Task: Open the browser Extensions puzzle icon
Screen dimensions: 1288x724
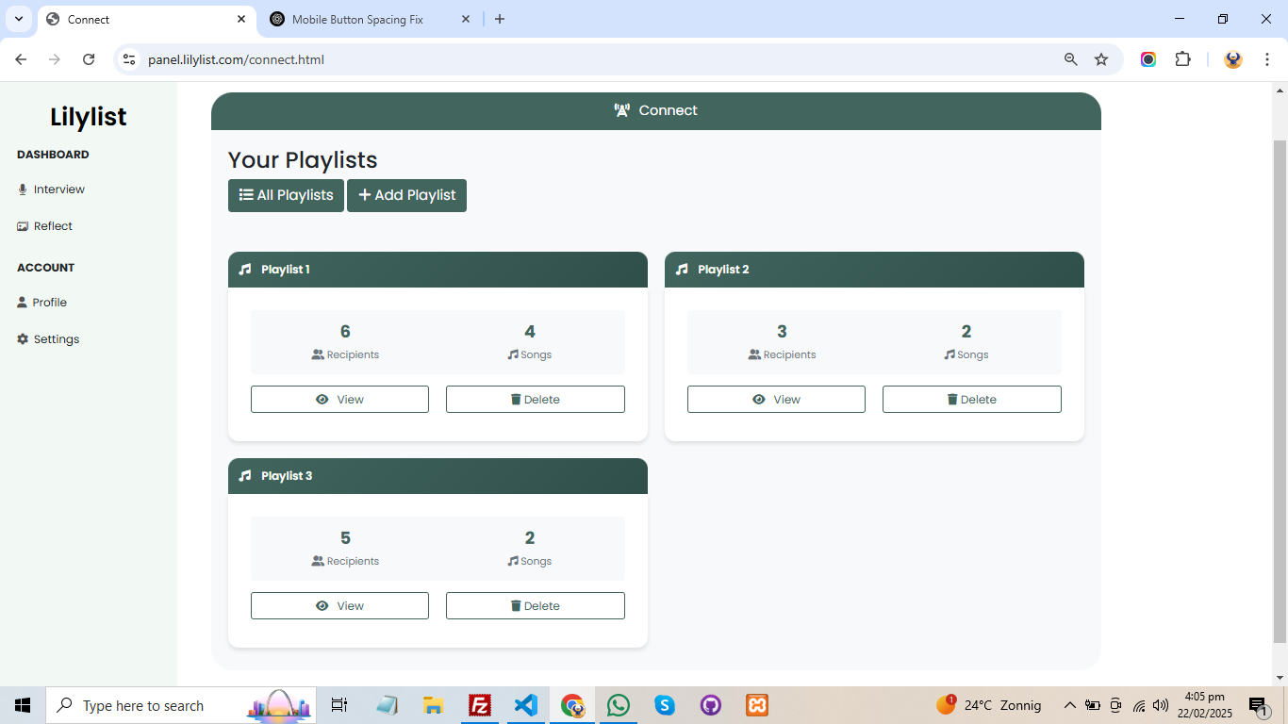Action: (x=1182, y=59)
